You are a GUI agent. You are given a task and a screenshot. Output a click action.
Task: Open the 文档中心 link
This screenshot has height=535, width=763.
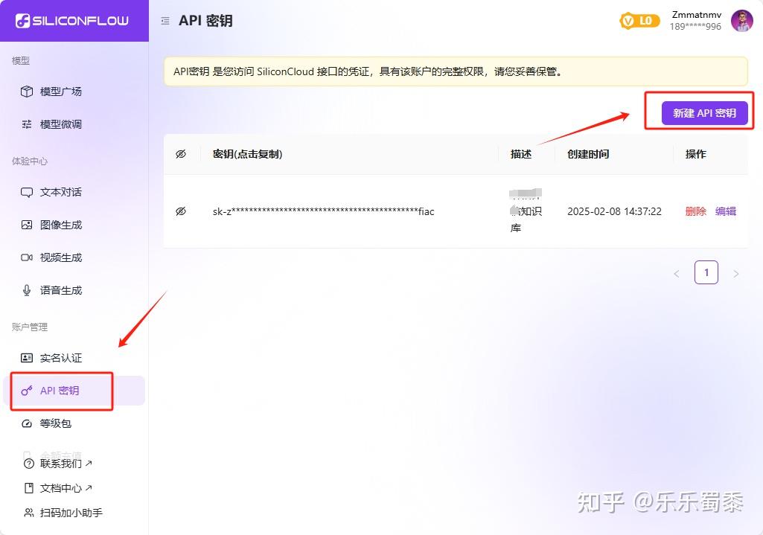[x=66, y=488]
